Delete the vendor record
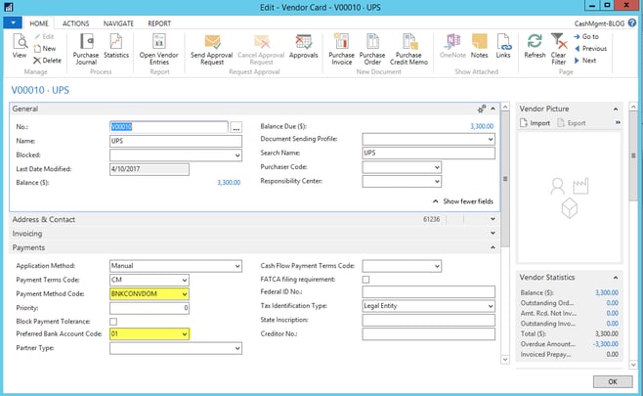Image resolution: width=643 pixels, height=396 pixels. (x=47, y=61)
